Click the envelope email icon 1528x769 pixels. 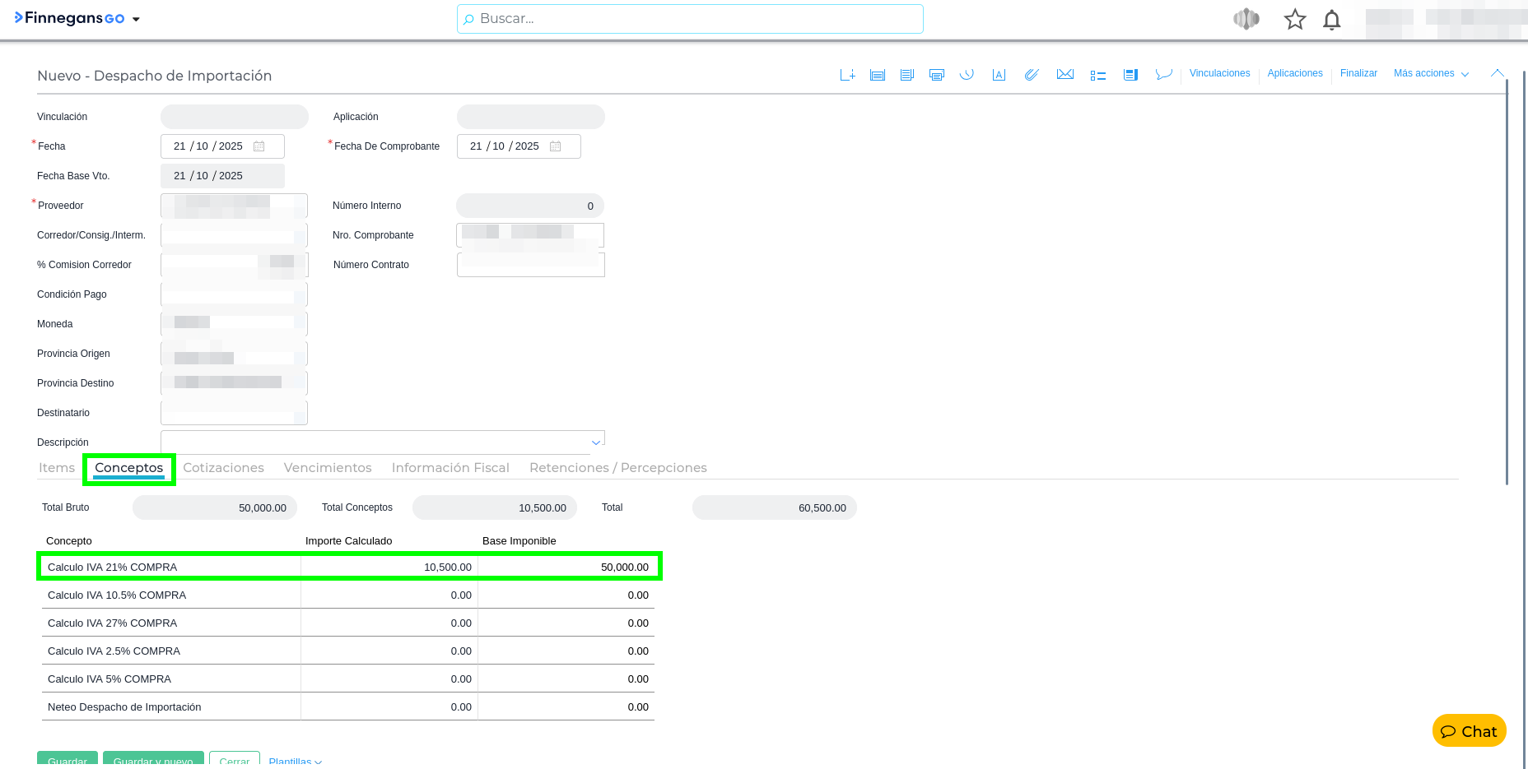point(1064,75)
